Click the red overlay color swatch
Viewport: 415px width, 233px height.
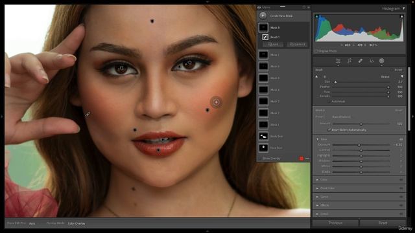click(x=301, y=158)
